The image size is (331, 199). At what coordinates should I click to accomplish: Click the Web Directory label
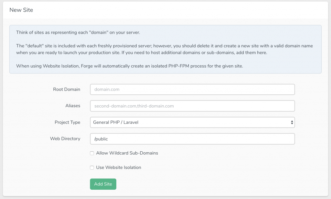[x=65, y=139]
